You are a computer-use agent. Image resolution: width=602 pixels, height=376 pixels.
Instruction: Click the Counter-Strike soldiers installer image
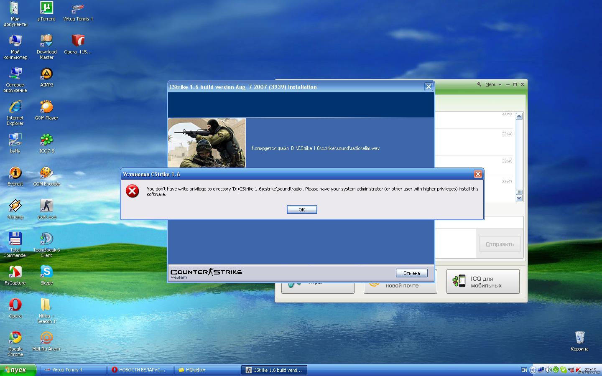[207, 143]
